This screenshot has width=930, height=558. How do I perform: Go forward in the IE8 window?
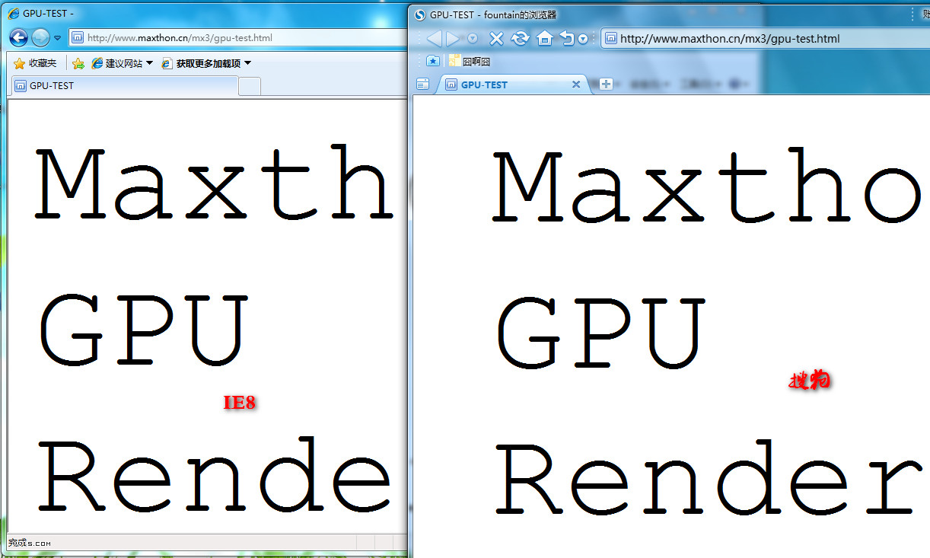point(40,37)
